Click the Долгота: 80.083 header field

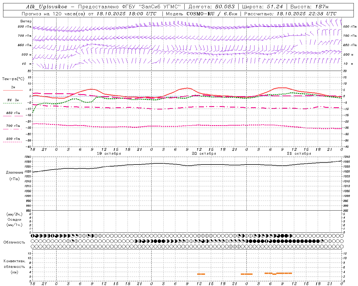[212, 7]
